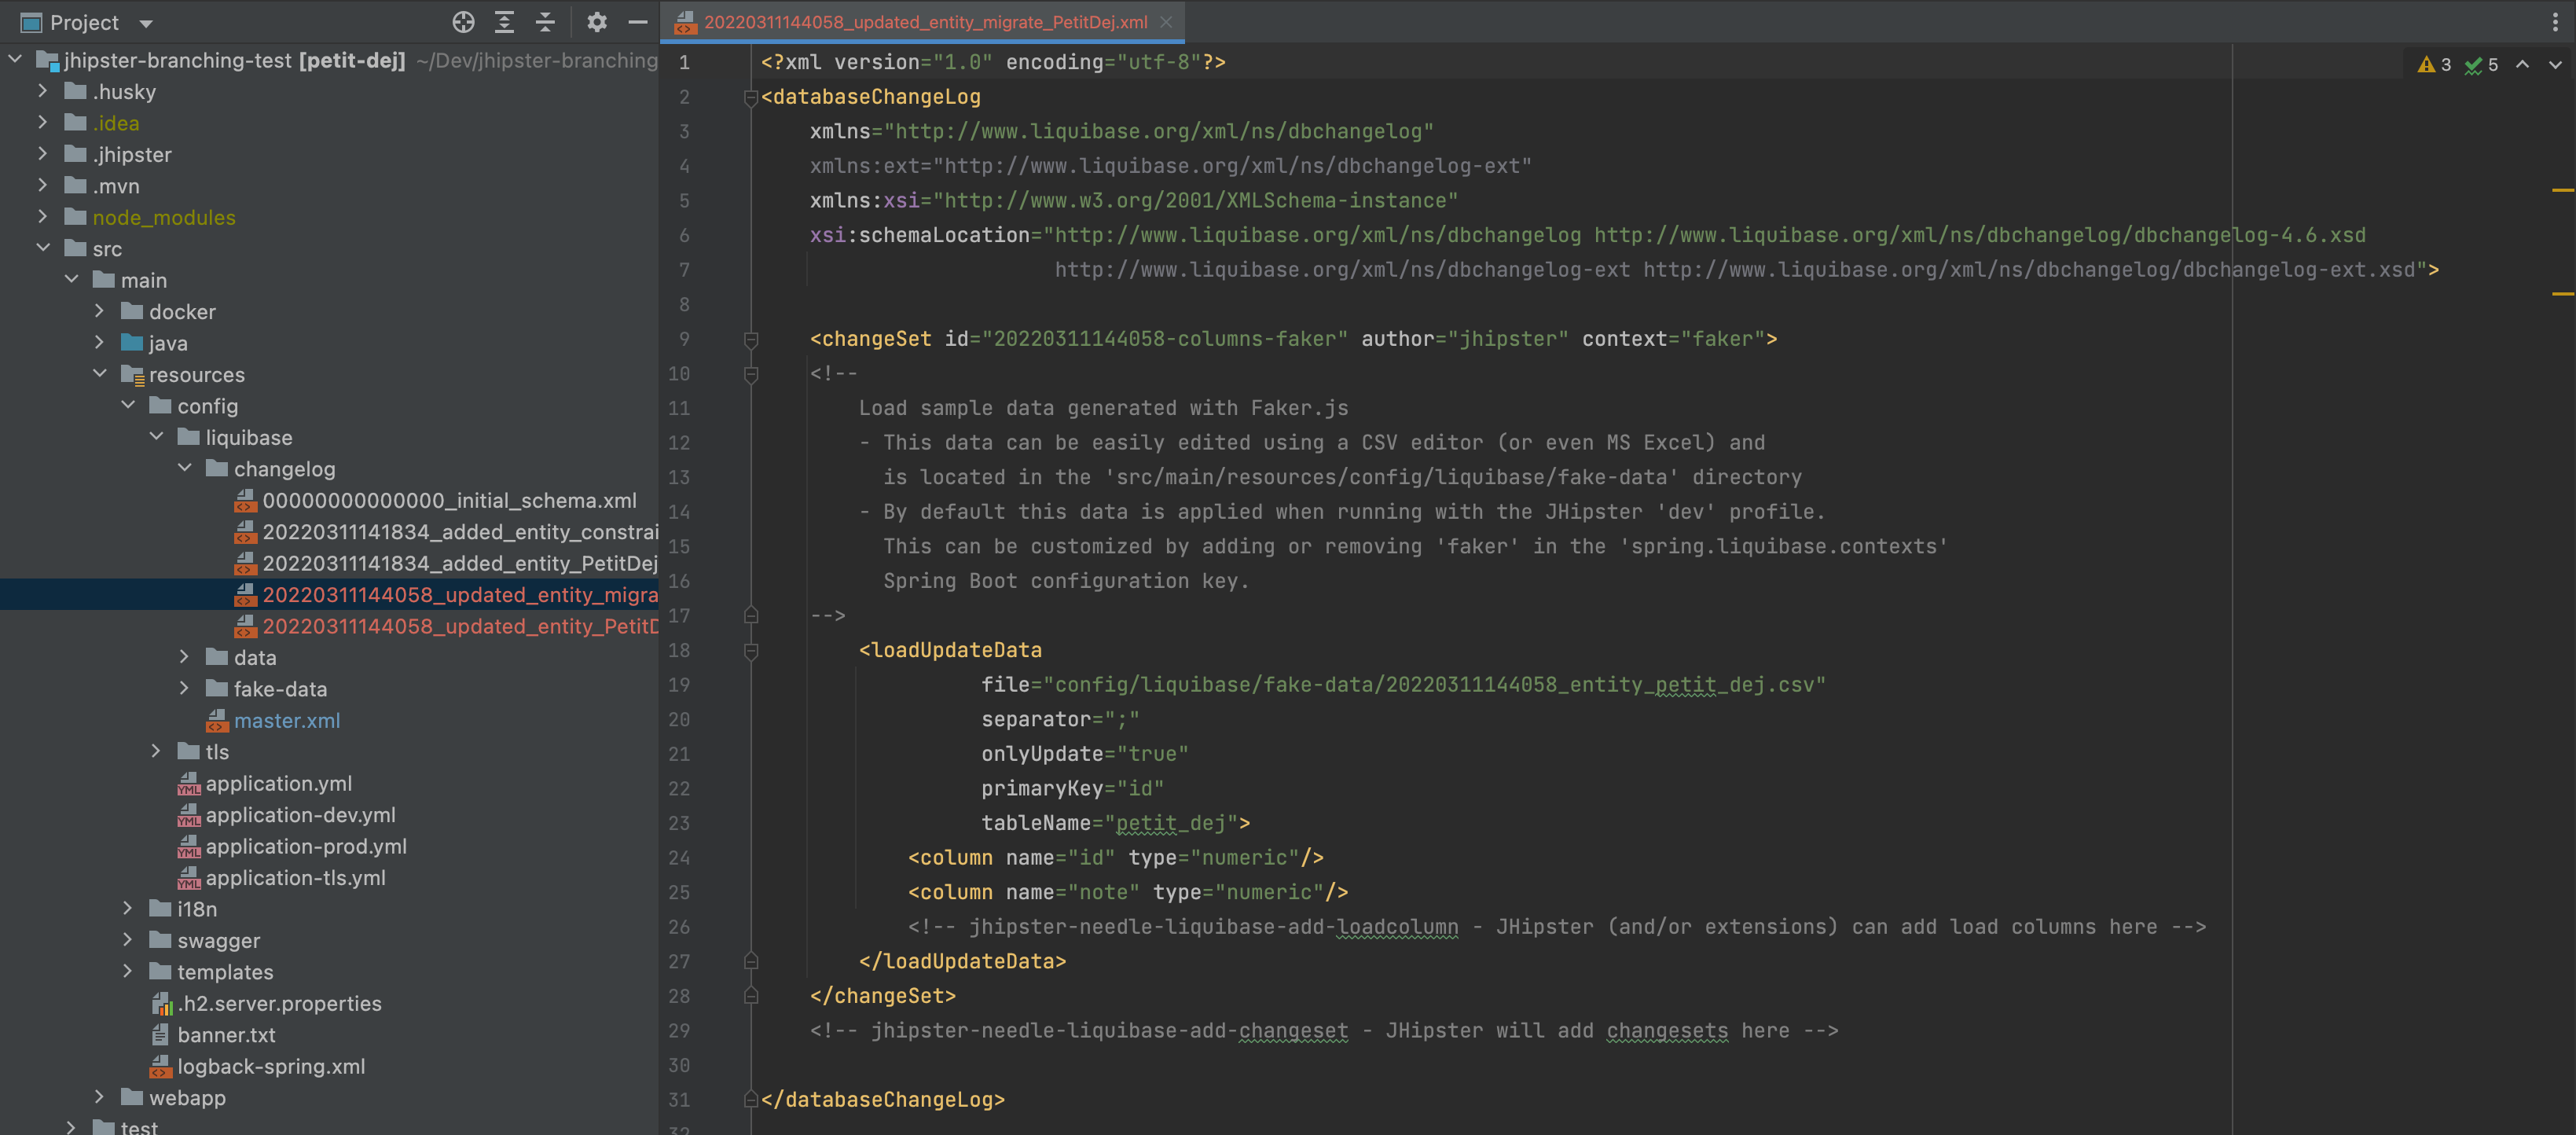Collapse the changelog folder arrow
Viewport: 2576px width, 1135px height.
coord(185,468)
